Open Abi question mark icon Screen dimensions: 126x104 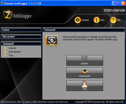pyautogui.click(x=113, y=20)
